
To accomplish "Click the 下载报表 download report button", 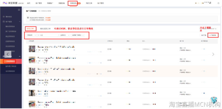I will pyautogui.click(x=213, y=35).
